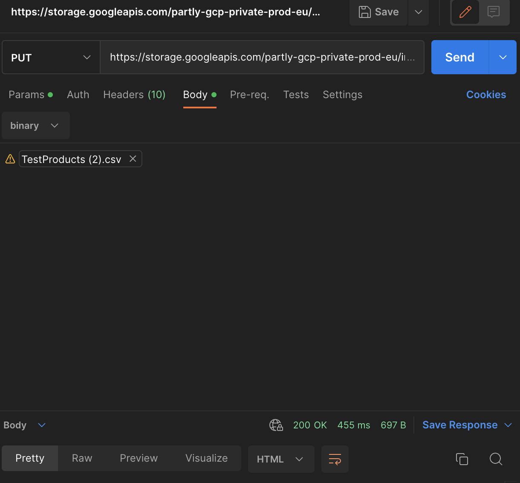Open the binary body type dropdown
520x483 pixels.
pos(35,125)
